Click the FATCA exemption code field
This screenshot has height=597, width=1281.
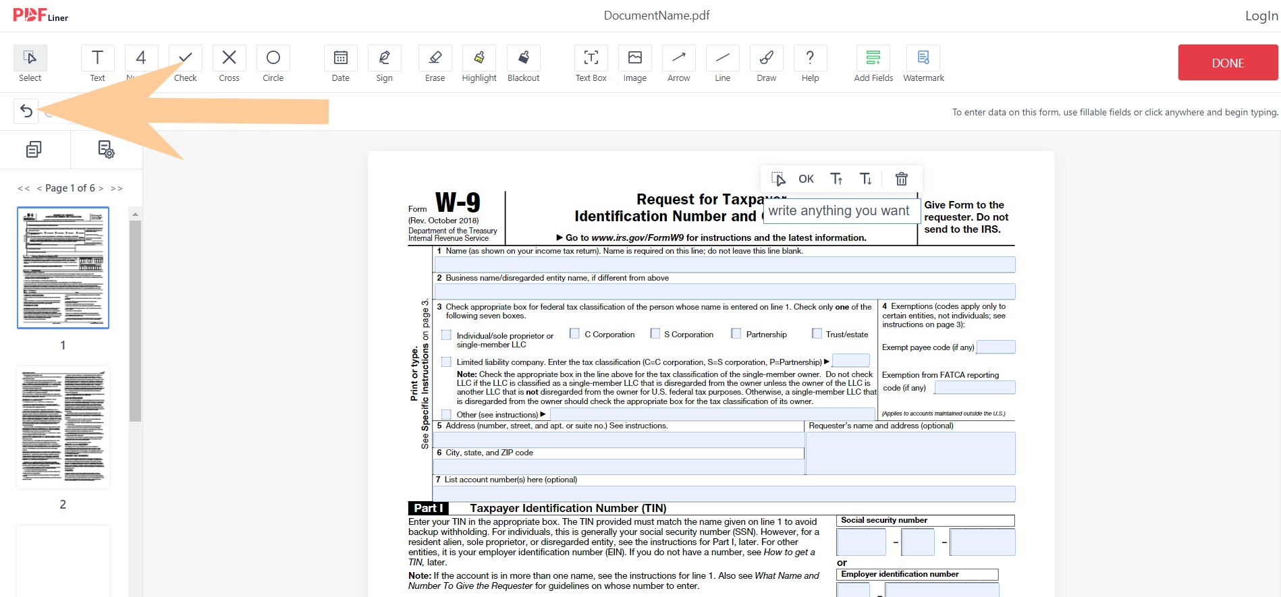tap(974, 387)
